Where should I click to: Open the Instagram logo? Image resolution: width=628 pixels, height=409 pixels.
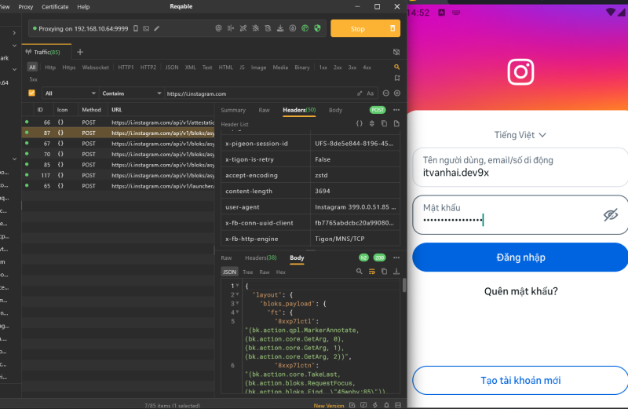click(520, 72)
